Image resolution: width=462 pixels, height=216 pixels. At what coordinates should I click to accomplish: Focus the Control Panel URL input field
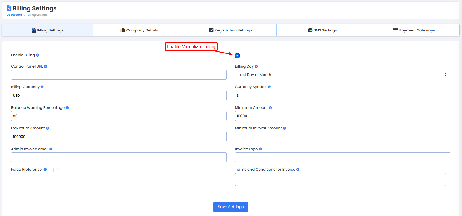tap(119, 75)
